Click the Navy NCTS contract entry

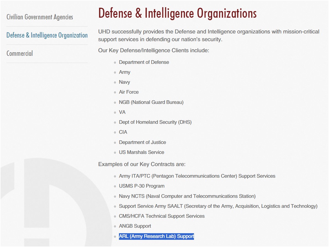point(187,196)
